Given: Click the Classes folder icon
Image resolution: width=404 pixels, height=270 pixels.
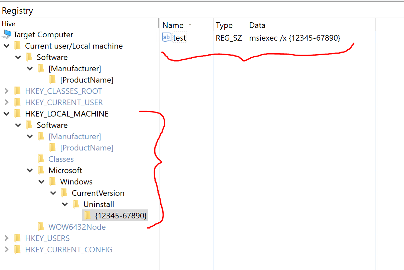Looking at the screenshot, I should click(41, 159).
